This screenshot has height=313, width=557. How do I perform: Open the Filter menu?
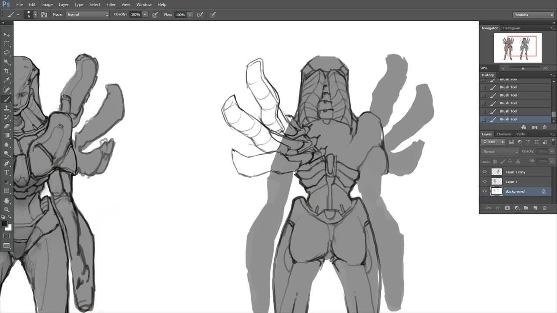coord(111,4)
